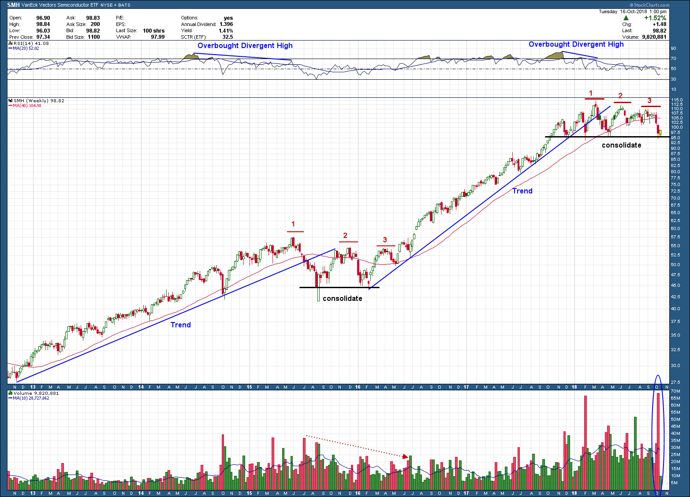Click the P/E label
690x497 pixels.
click(x=120, y=18)
